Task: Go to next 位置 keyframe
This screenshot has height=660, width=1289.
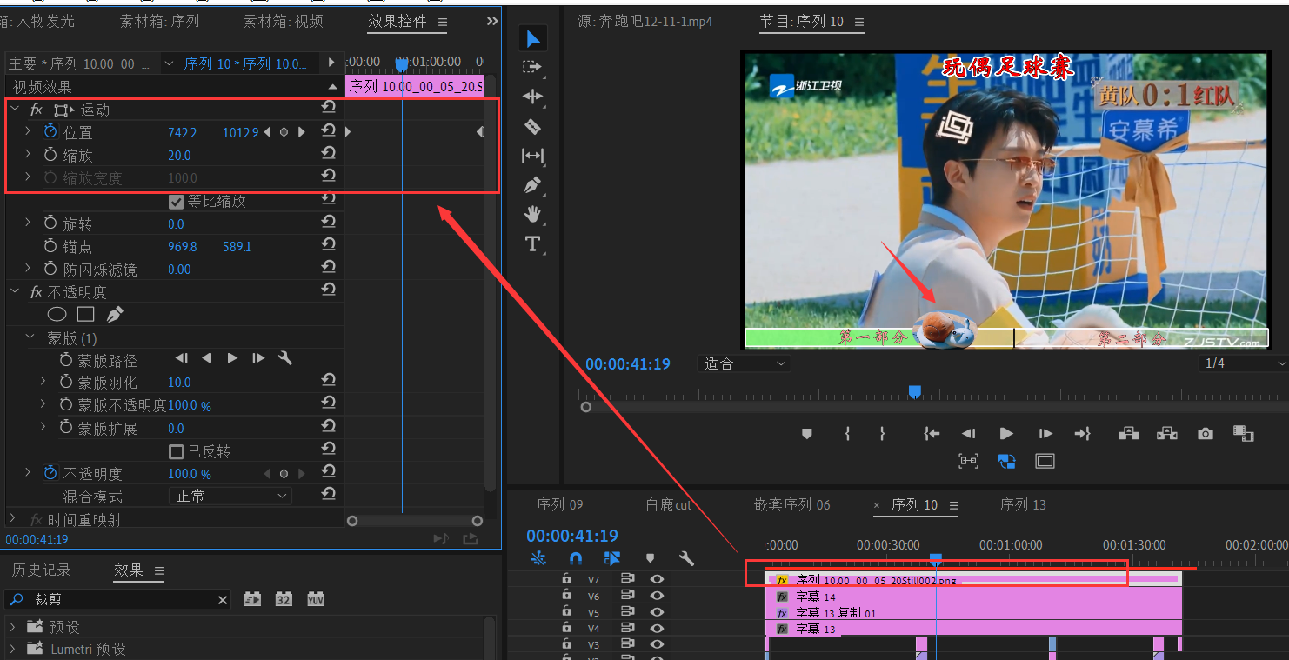Action: [301, 132]
